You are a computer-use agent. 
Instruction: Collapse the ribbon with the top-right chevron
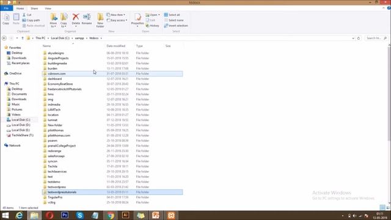coord(384,8)
